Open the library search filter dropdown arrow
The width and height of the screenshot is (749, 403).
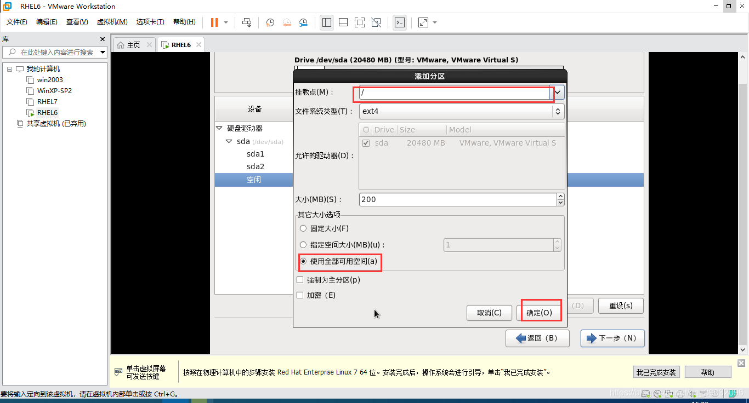click(103, 52)
